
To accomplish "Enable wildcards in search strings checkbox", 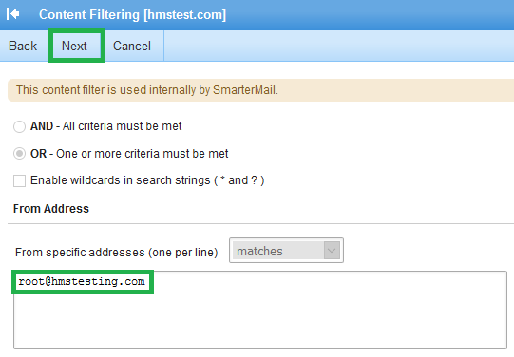I will pyautogui.click(x=19, y=180).
